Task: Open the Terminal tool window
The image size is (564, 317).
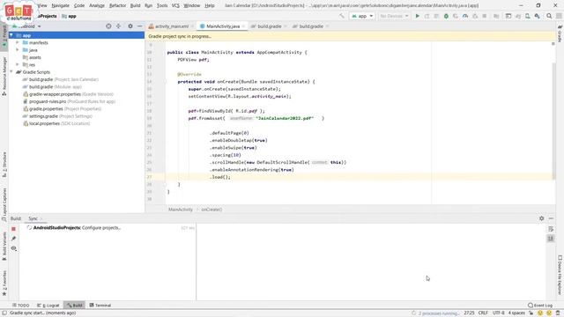Action: [x=100, y=306]
